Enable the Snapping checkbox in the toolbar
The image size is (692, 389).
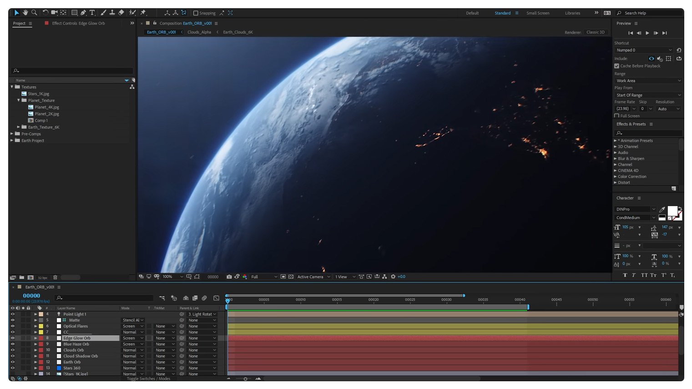196,13
